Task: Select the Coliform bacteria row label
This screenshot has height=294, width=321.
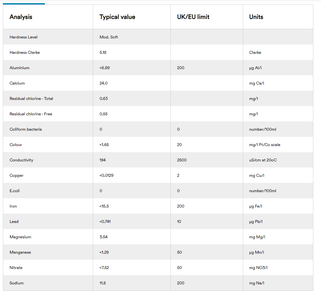Action: (26, 129)
